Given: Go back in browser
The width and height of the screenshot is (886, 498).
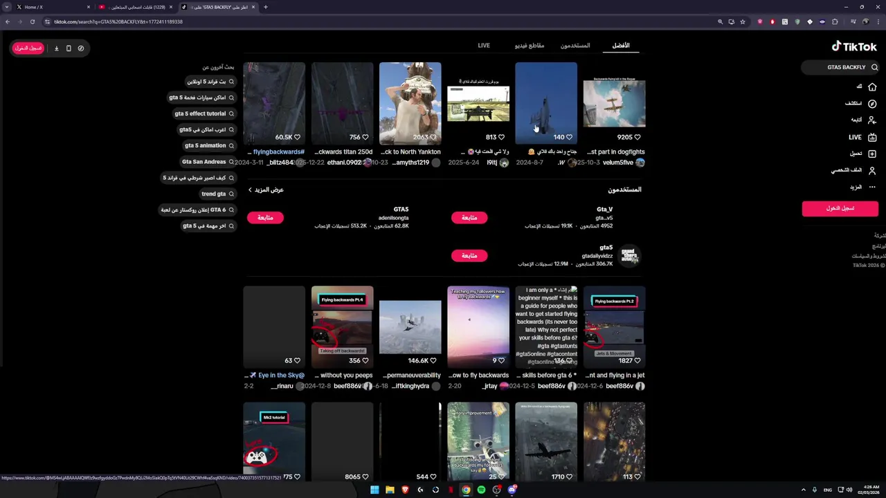Looking at the screenshot, I should point(8,21).
